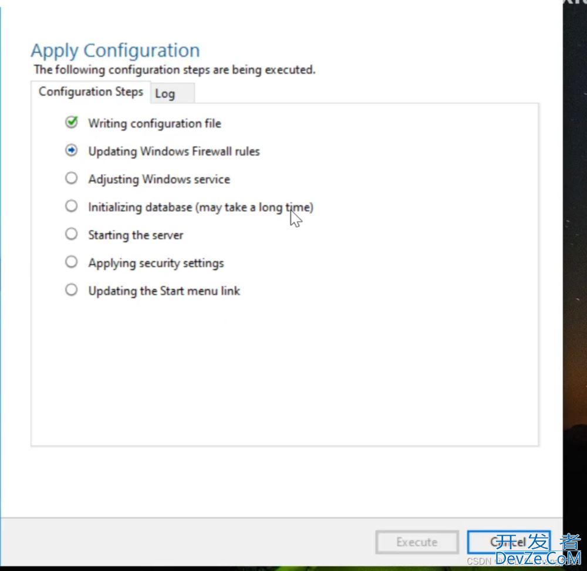Click the 'Writing configuration file' step text

tap(154, 123)
